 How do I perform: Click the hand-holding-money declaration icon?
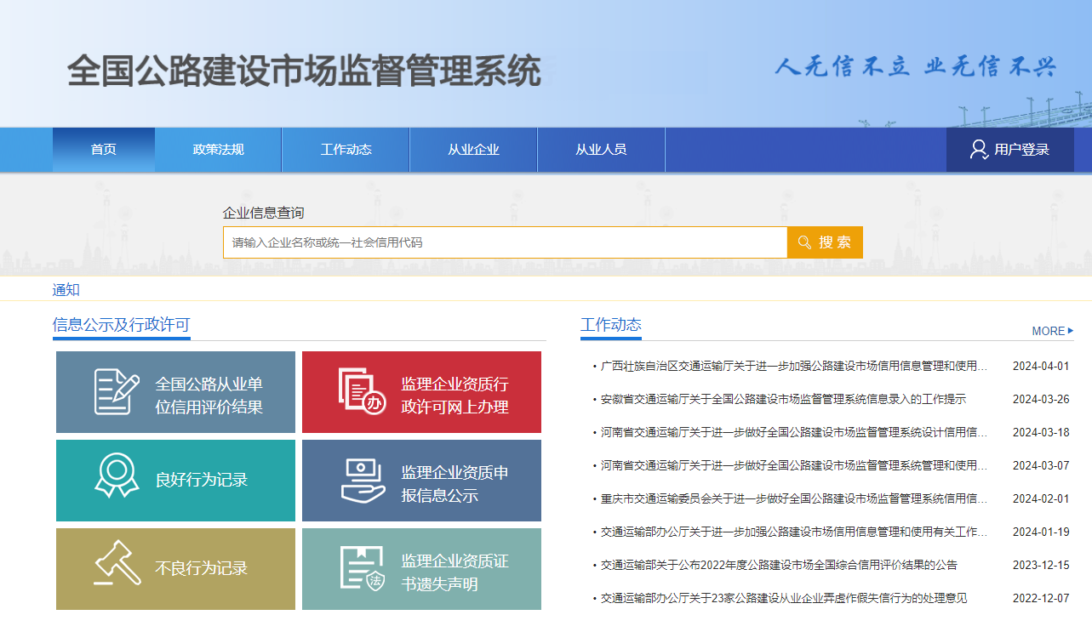tap(363, 481)
